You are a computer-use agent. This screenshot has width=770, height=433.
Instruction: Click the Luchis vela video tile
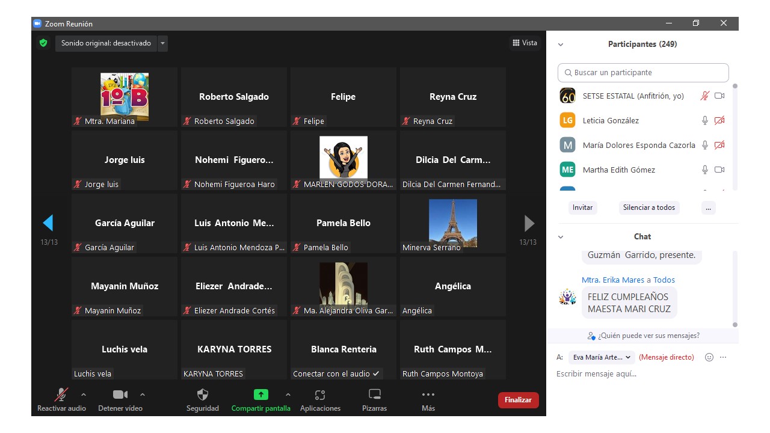[x=125, y=349]
